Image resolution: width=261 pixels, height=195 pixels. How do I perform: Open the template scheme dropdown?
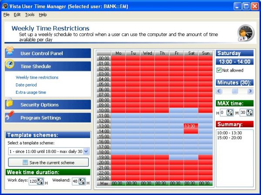click(86, 151)
